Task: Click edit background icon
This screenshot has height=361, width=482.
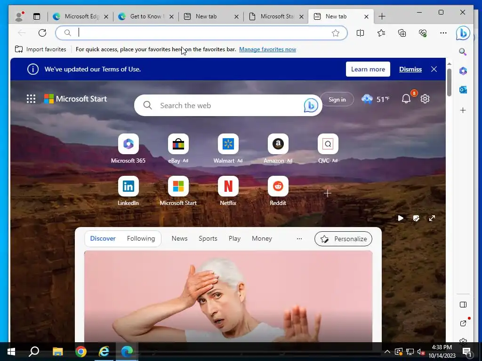Action: (x=416, y=218)
